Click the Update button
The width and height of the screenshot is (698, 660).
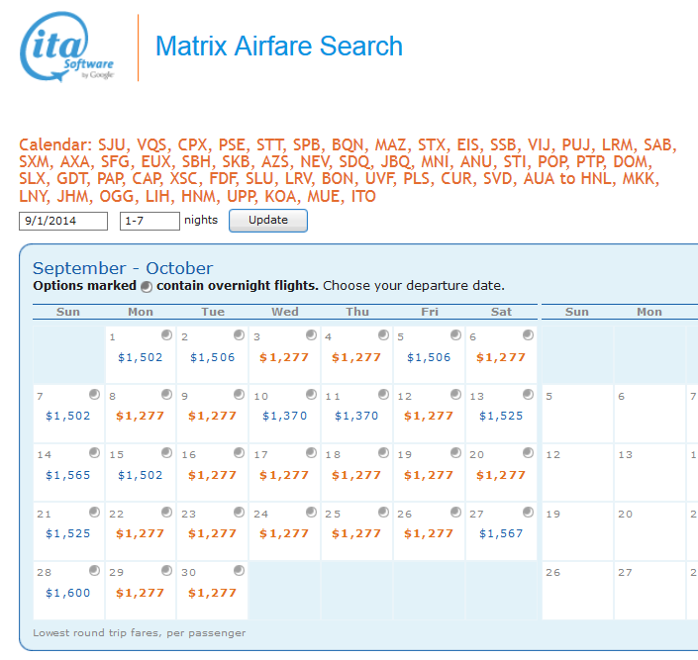(267, 221)
